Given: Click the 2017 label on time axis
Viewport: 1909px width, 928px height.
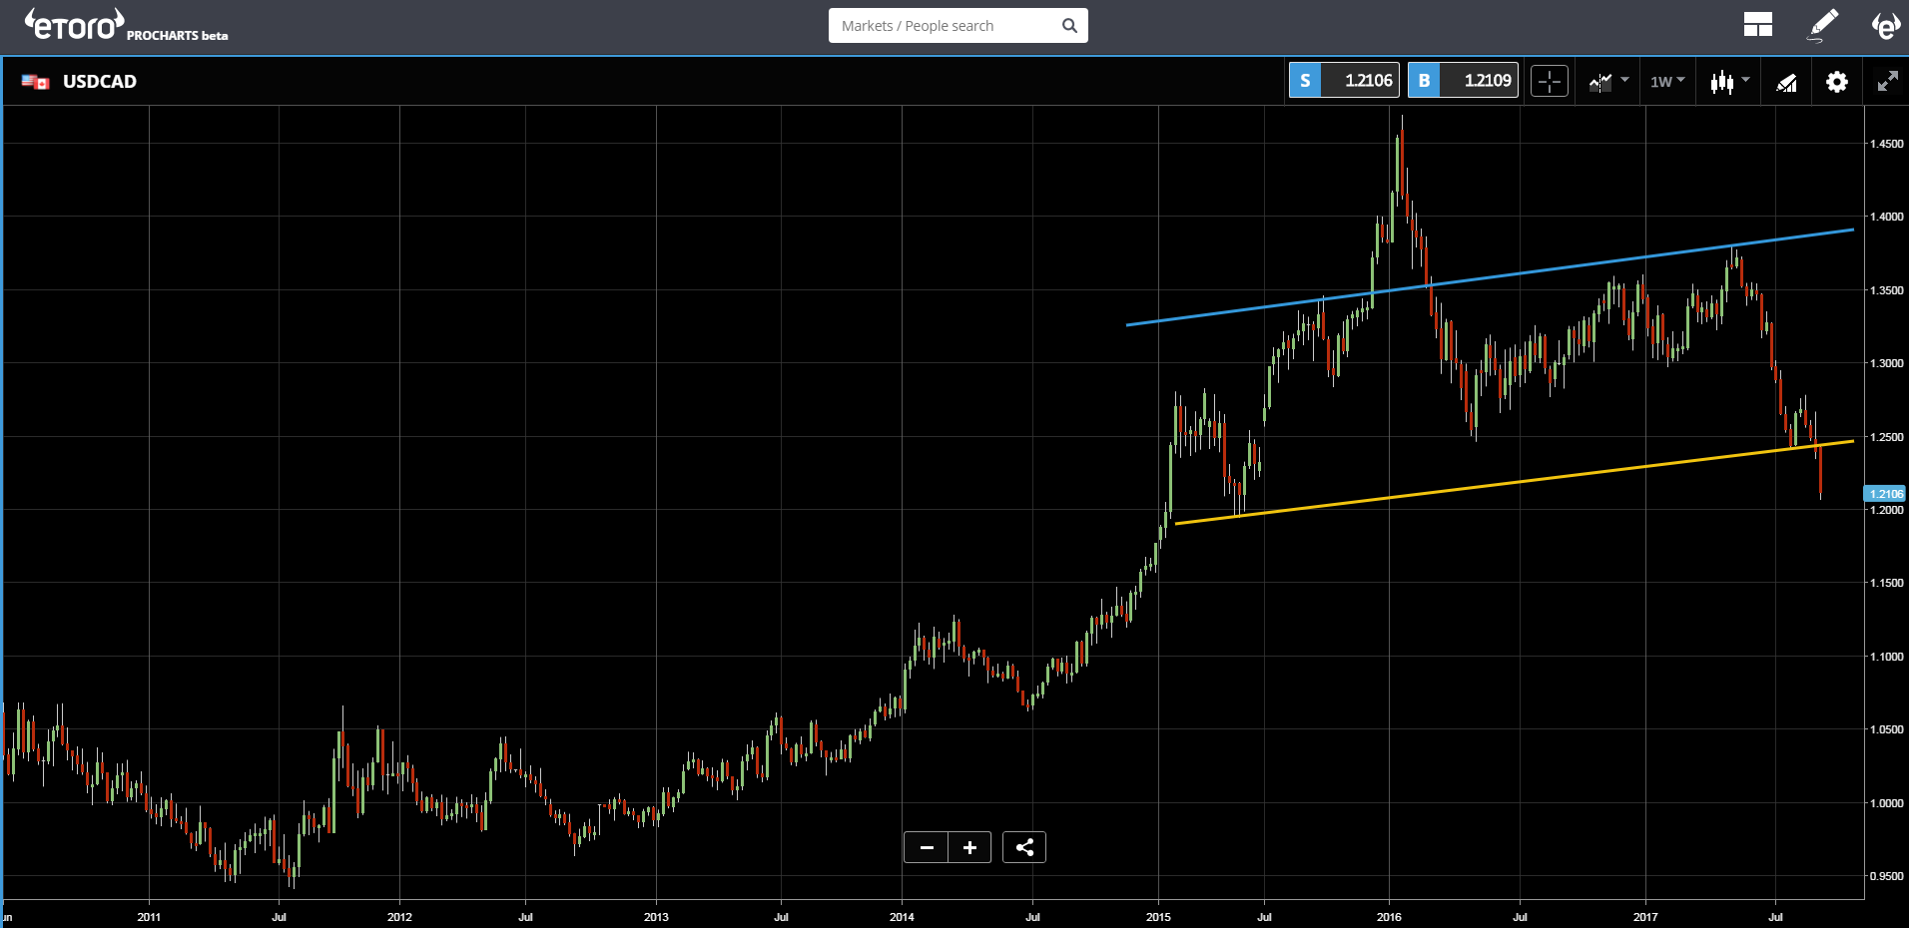Looking at the screenshot, I should (x=1645, y=917).
